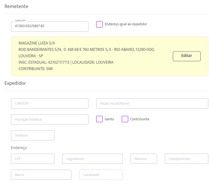
Task: Click the Remetente section heading
Action: tap(16, 6)
